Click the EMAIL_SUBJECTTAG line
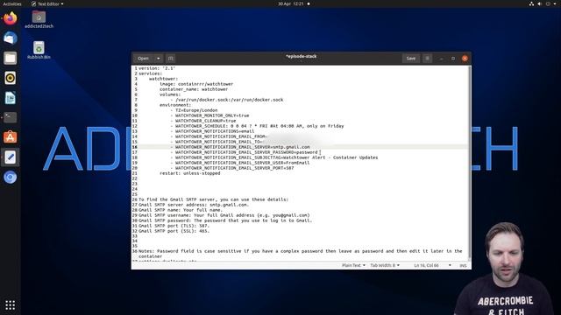561x315 pixels. (273, 157)
